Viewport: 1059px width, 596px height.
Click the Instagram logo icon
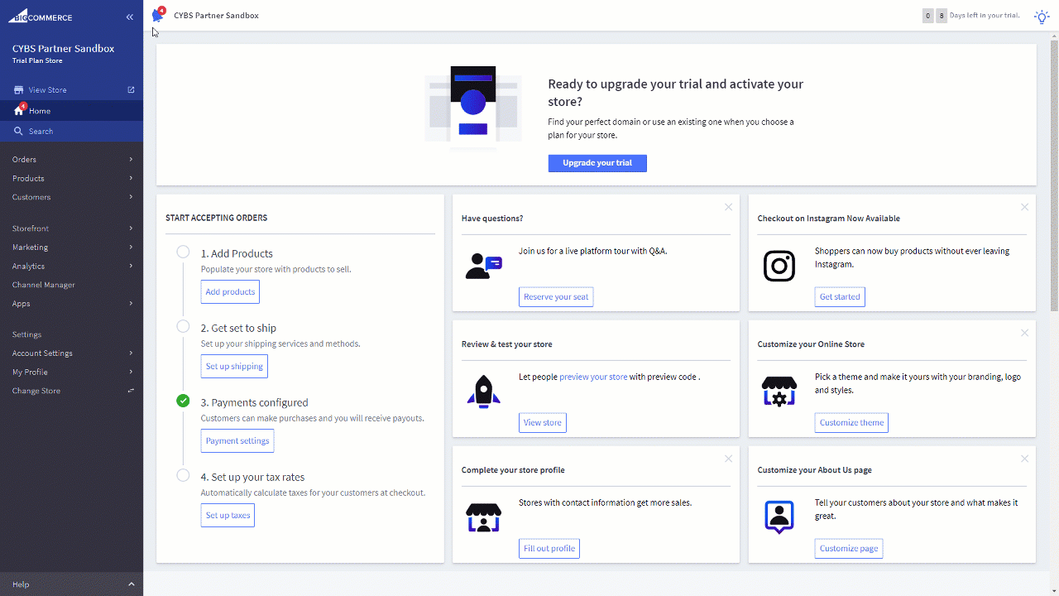(779, 266)
